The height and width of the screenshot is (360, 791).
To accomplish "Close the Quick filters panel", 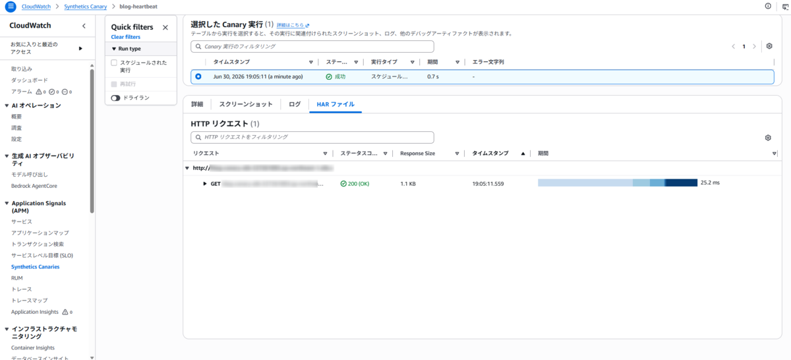I will [x=165, y=27].
